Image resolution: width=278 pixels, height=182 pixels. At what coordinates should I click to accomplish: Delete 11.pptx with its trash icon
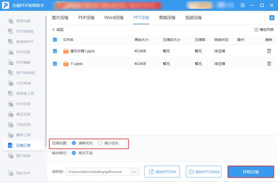coord(269,64)
